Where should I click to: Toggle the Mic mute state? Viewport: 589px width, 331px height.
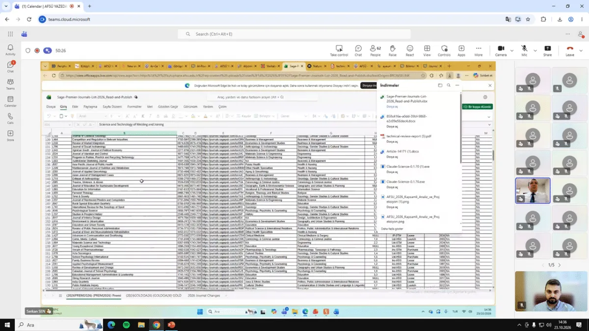pyautogui.click(x=524, y=51)
